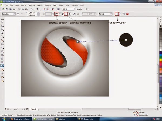162x121 pixels.
Task: Create a new document with New icon
Action: 3,9
